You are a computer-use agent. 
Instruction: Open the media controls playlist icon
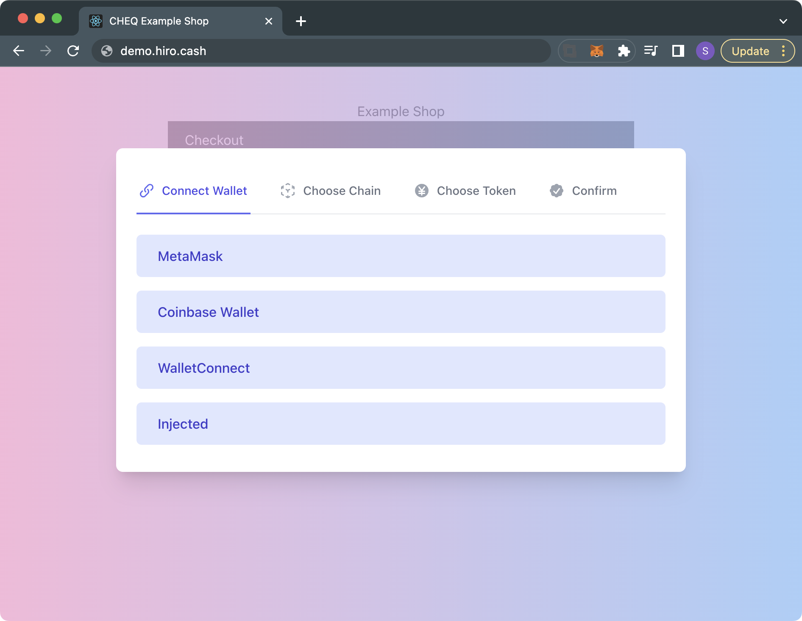651,51
